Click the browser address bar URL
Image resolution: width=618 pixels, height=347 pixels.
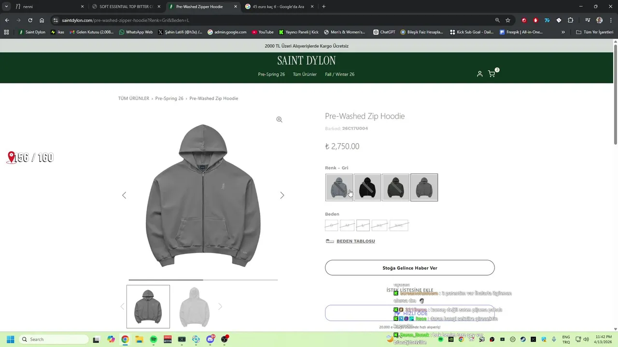tap(126, 20)
